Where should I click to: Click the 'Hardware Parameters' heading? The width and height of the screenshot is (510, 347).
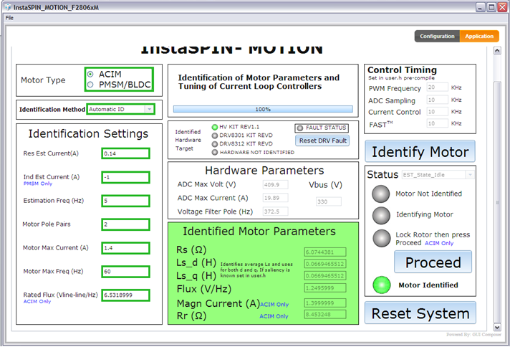pyautogui.click(x=264, y=171)
